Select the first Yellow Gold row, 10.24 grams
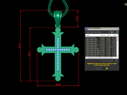 [101, 37]
